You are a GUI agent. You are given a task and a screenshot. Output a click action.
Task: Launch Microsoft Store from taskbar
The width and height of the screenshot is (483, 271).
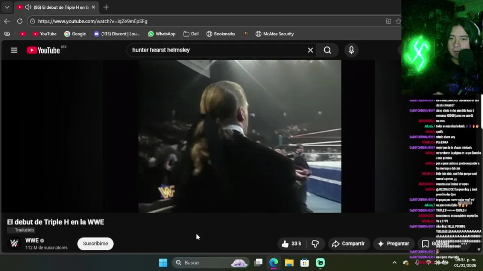[x=304, y=262]
